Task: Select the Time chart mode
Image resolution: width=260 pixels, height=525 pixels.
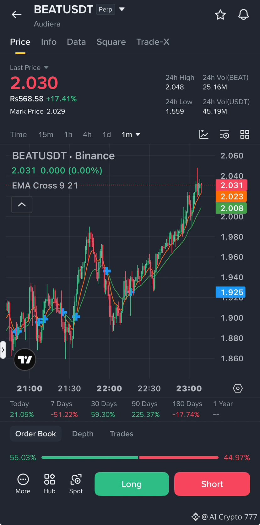Action: point(18,134)
